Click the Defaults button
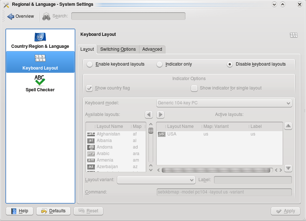This screenshot has height=221, width=306. click(53, 211)
